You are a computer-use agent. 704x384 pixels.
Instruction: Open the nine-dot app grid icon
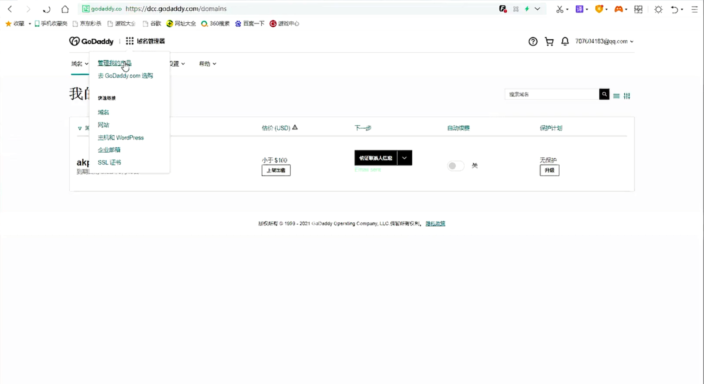click(130, 41)
